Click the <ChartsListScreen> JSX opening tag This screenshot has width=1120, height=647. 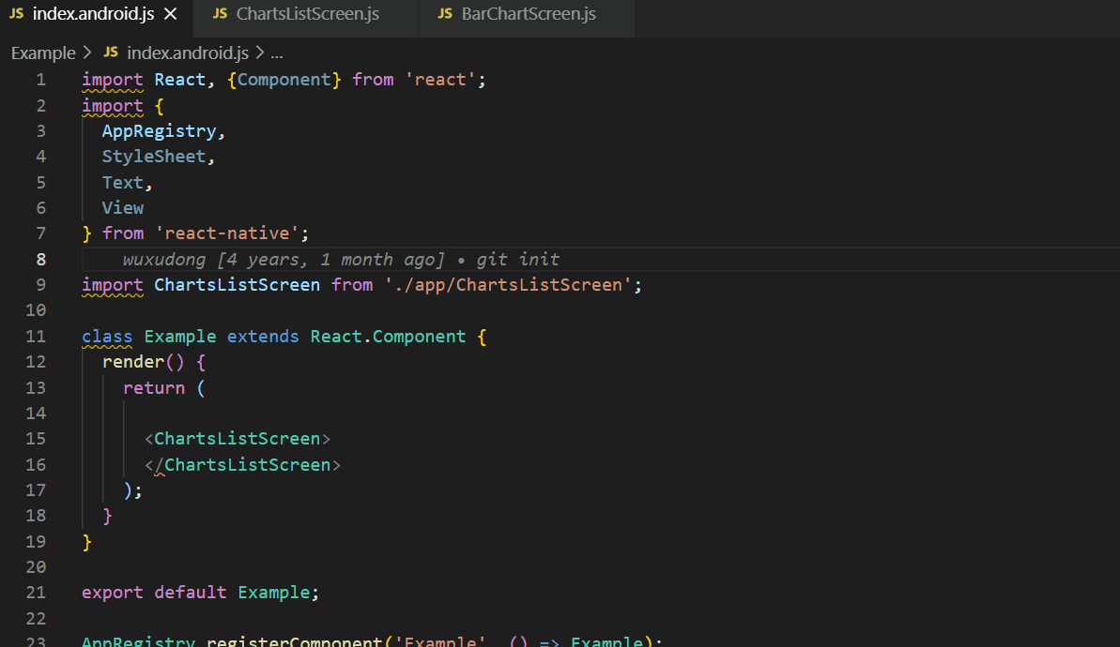point(238,438)
